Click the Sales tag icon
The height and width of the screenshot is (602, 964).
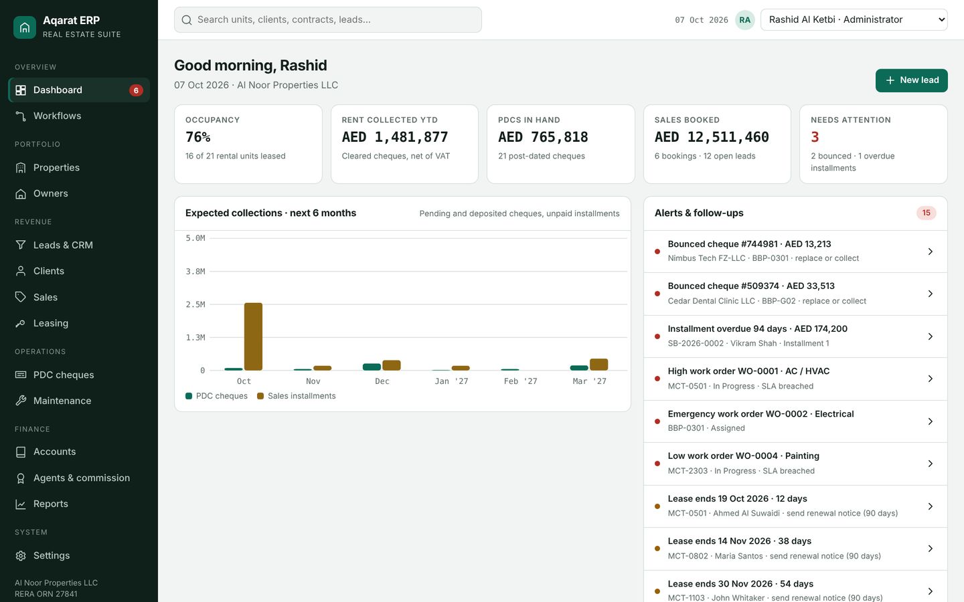[21, 297]
